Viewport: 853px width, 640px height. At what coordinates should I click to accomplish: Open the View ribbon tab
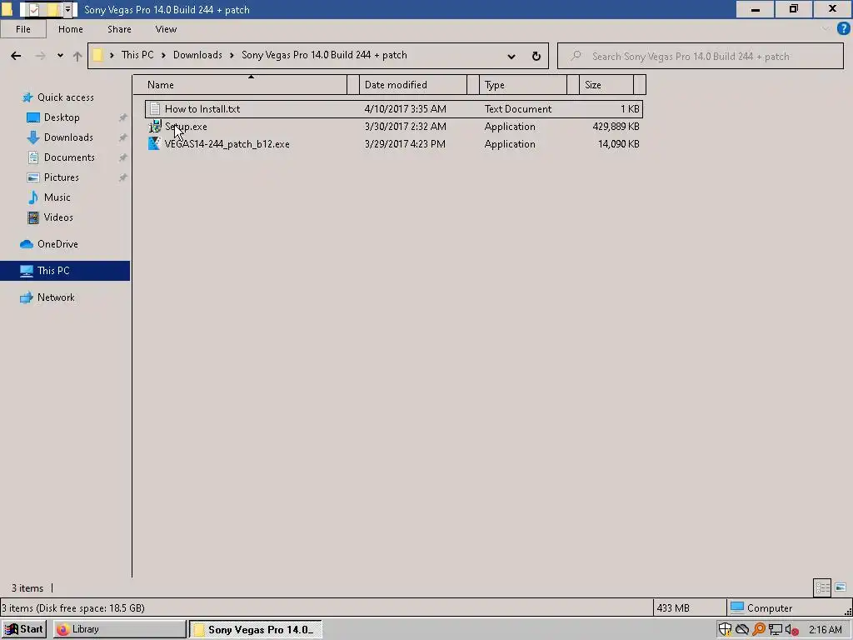tap(166, 29)
